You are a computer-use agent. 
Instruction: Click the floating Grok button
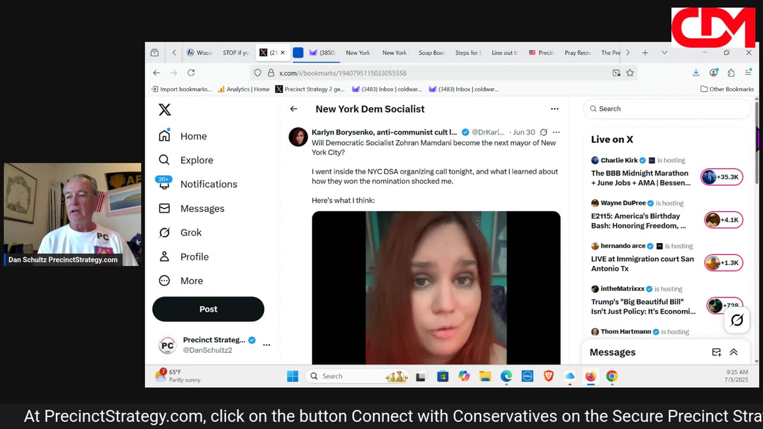[x=737, y=320]
